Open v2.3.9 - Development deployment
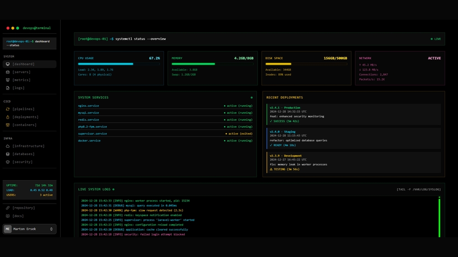 tap(354, 162)
